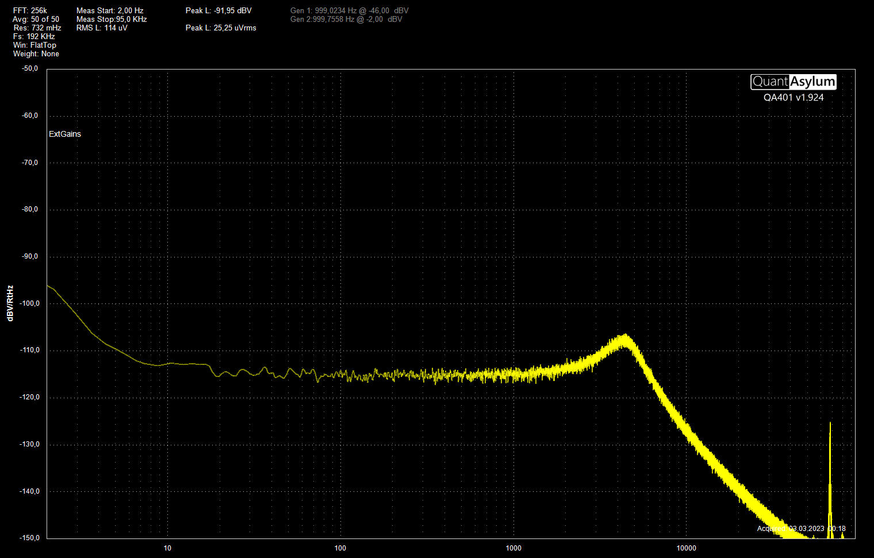
Task: Click the '-120,0' Y-axis tick label
Action: 29,397
